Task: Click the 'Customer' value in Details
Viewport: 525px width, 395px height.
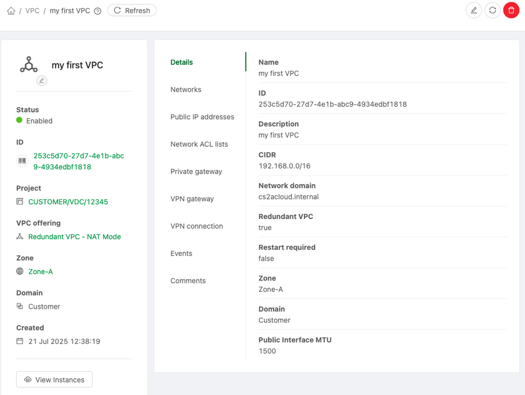Action: (275, 320)
